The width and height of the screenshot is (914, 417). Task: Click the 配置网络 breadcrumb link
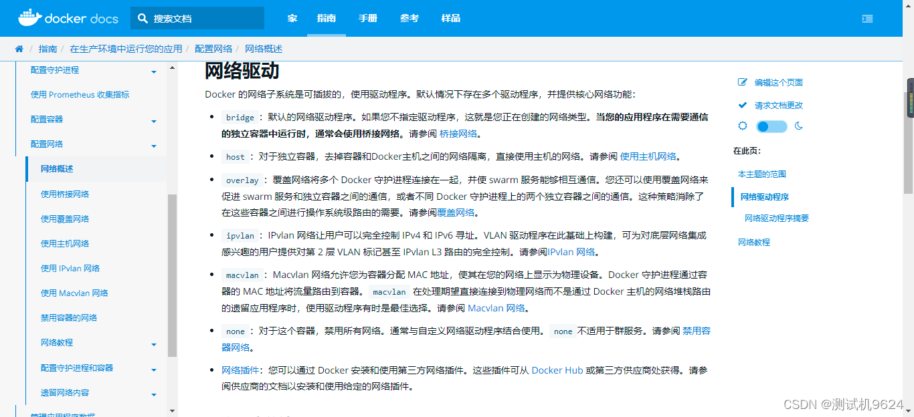coord(213,49)
